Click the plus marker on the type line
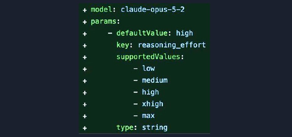 (x=85, y=128)
